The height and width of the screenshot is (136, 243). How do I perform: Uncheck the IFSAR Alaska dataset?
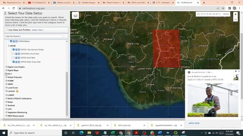point(11,41)
